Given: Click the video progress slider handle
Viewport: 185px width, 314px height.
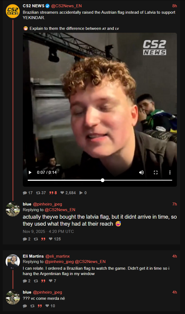Looking at the screenshot, I should click(103, 180).
